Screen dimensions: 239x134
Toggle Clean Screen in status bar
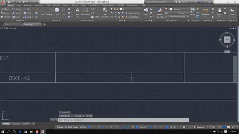click(233, 127)
